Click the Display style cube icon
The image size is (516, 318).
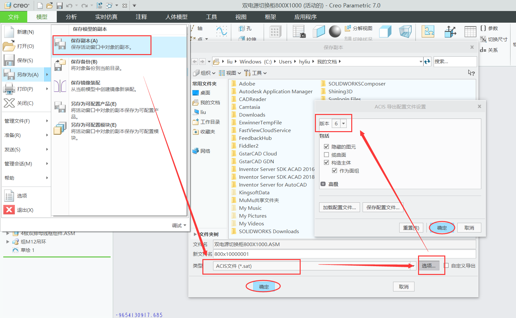coord(385,32)
